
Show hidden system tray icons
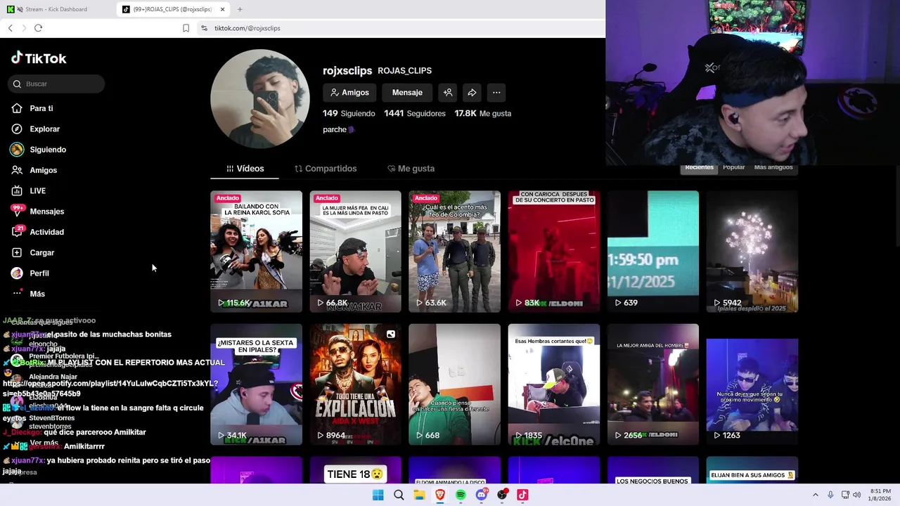point(816,495)
